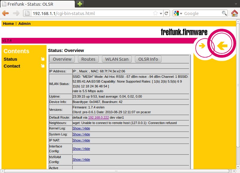Click the browser forward arrow button
This screenshot has height=173, width=240.
(16, 13)
